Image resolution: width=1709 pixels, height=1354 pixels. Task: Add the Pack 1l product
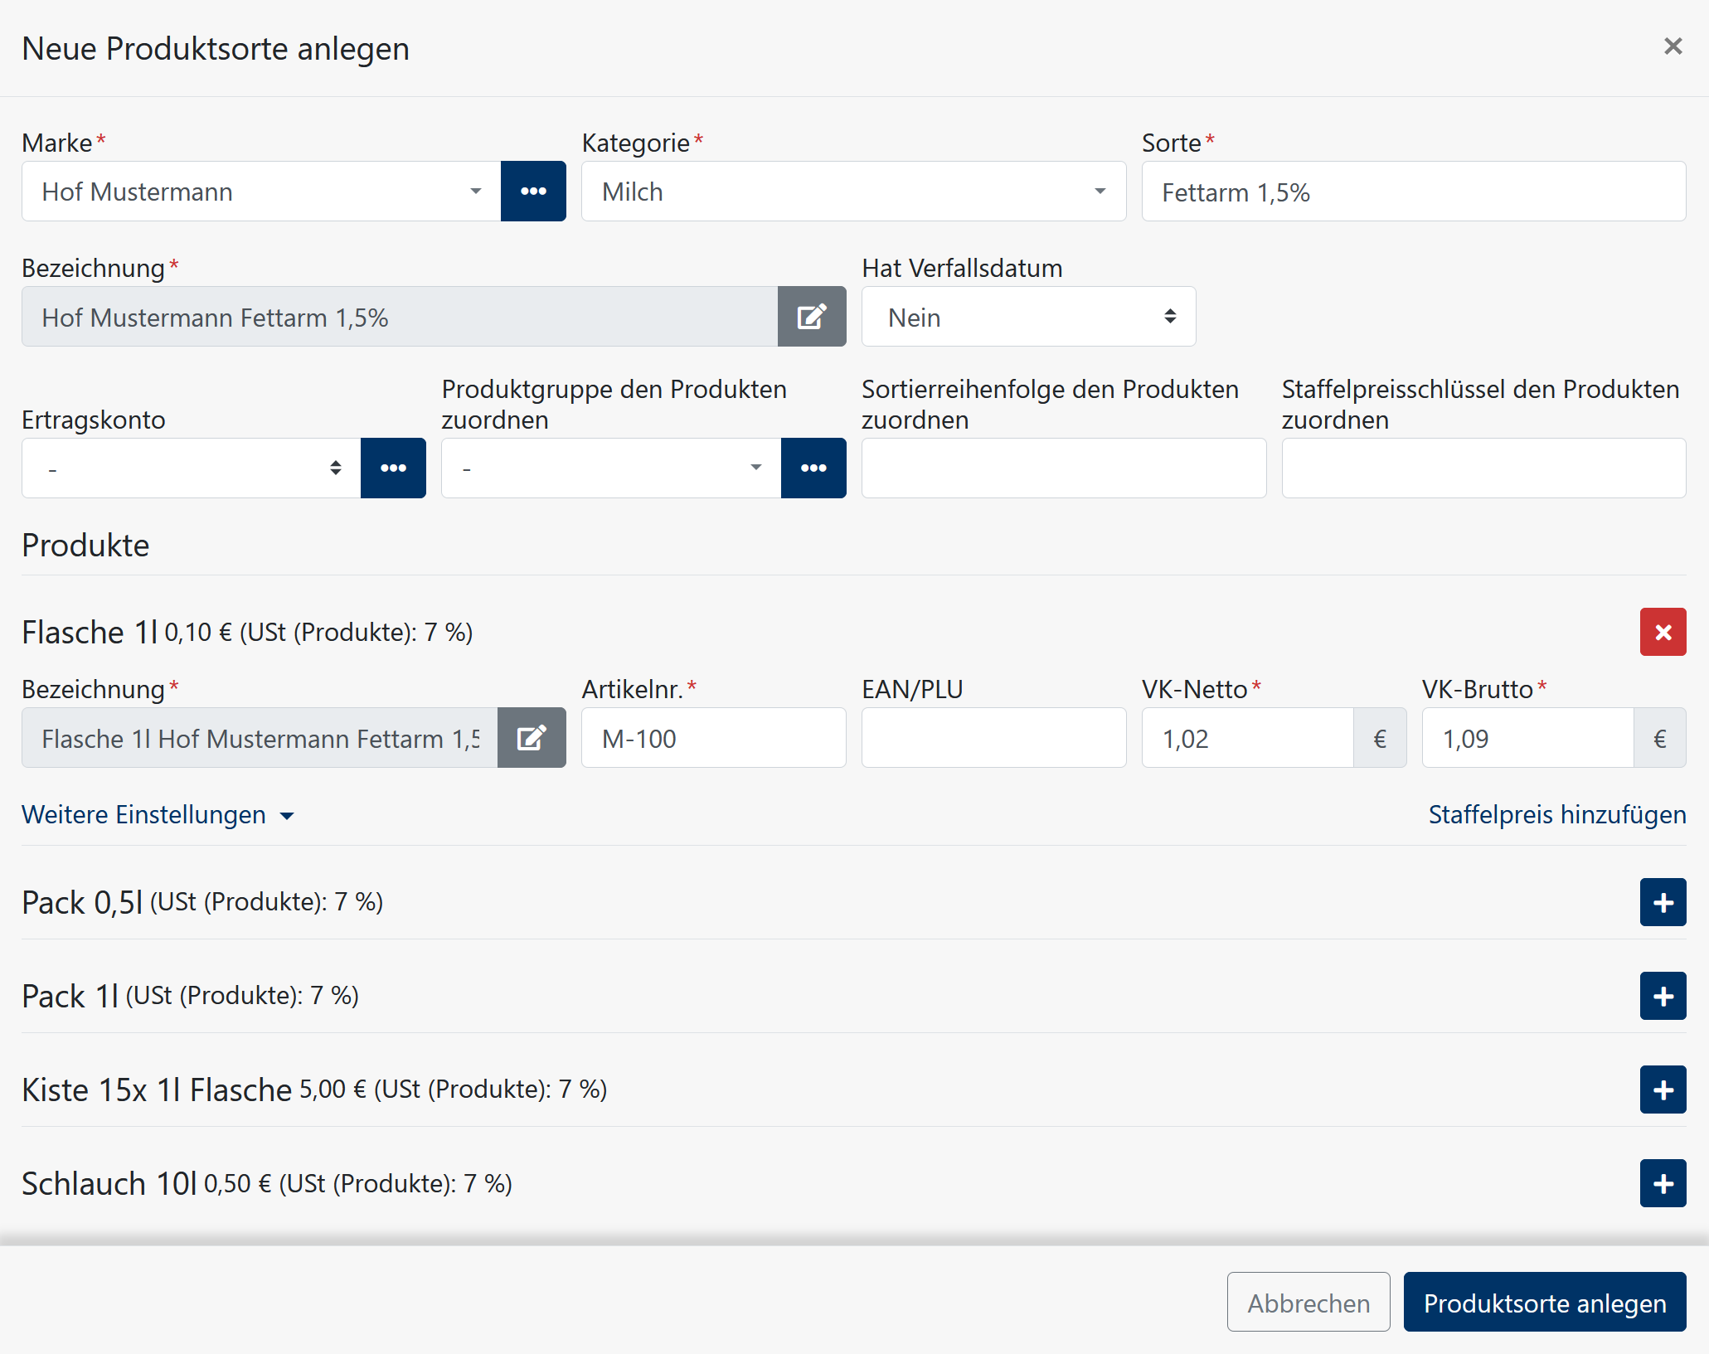coord(1663,996)
